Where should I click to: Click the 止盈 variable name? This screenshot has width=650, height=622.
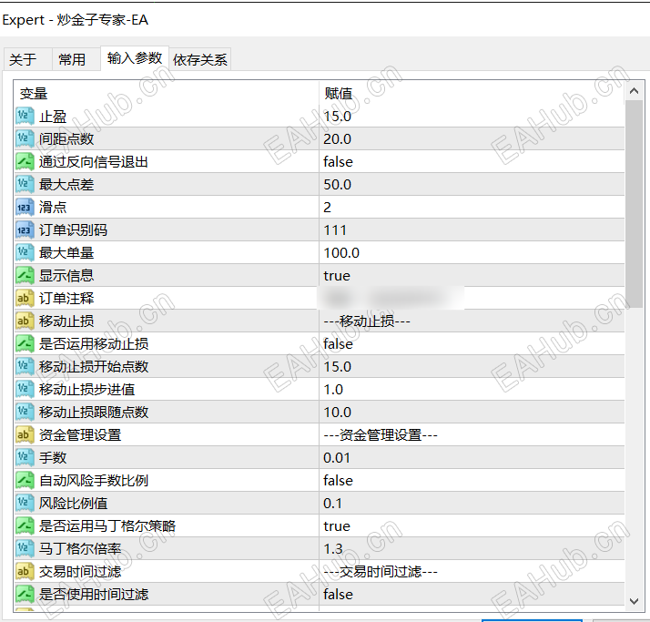coord(53,117)
